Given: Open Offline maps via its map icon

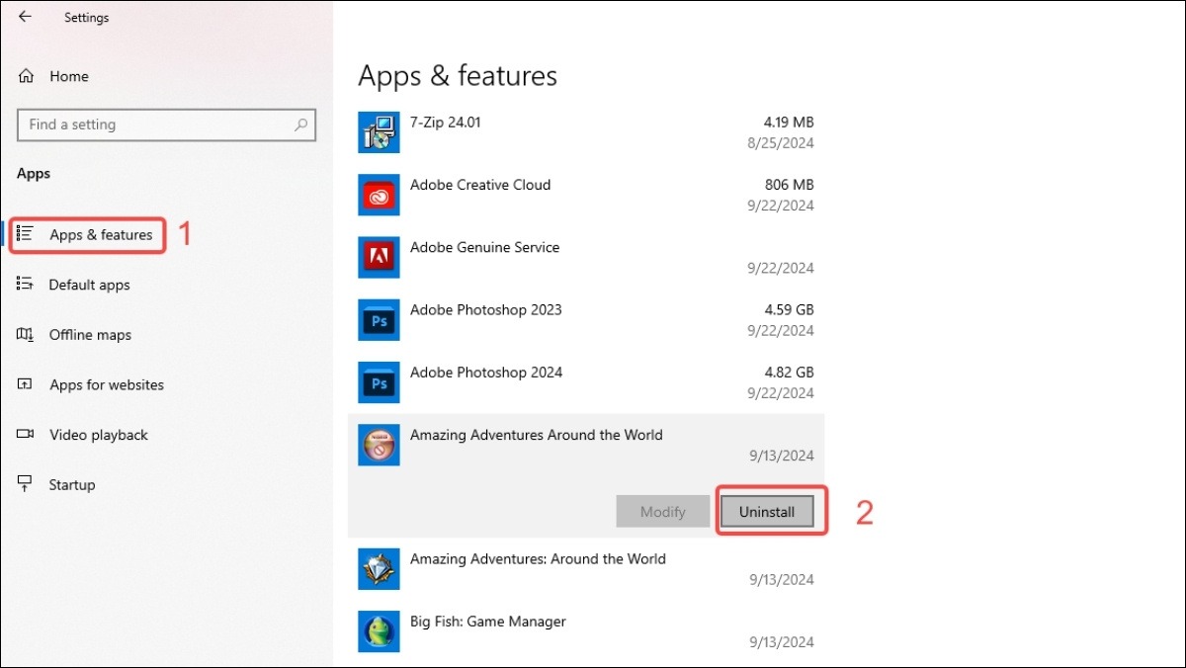Looking at the screenshot, I should coord(26,335).
